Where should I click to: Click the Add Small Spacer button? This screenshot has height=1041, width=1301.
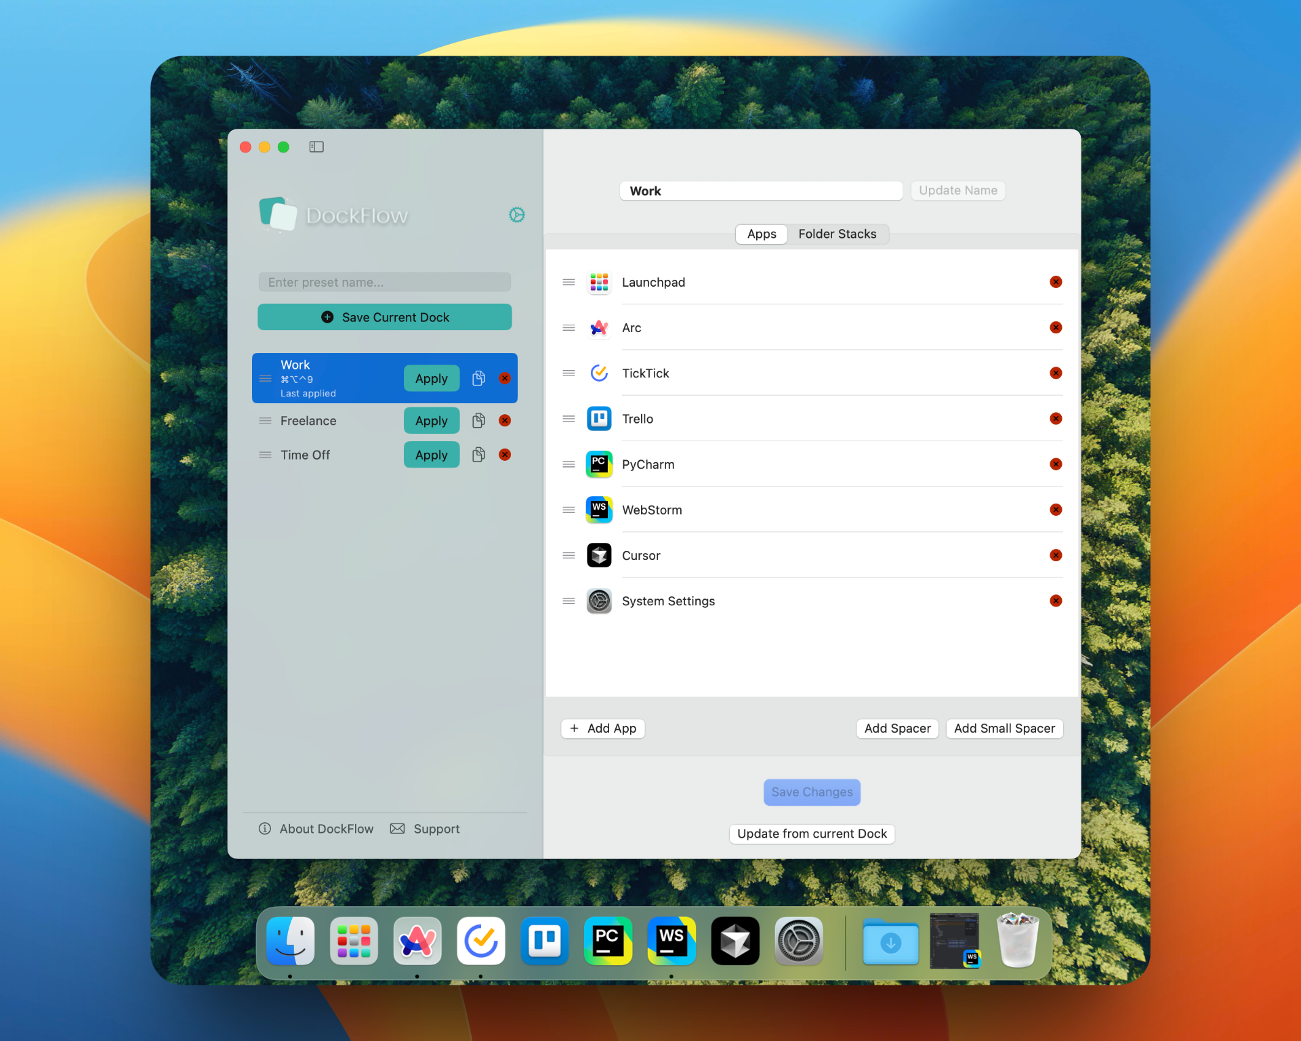(1004, 729)
